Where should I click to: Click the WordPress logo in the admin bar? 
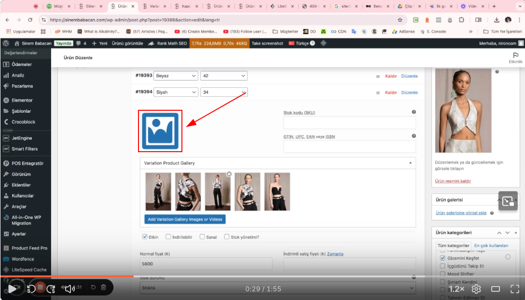tap(6, 43)
